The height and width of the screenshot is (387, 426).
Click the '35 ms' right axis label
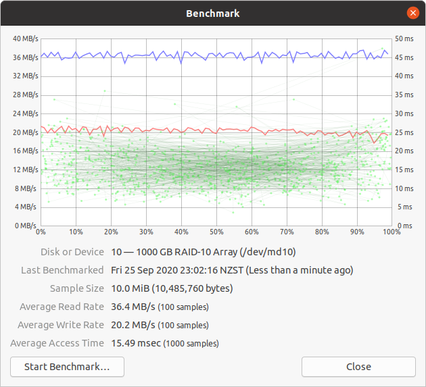[x=404, y=95]
